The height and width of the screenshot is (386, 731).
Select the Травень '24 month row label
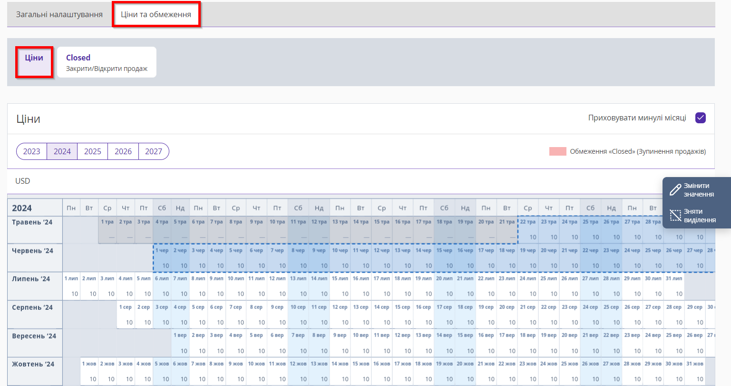coord(35,230)
